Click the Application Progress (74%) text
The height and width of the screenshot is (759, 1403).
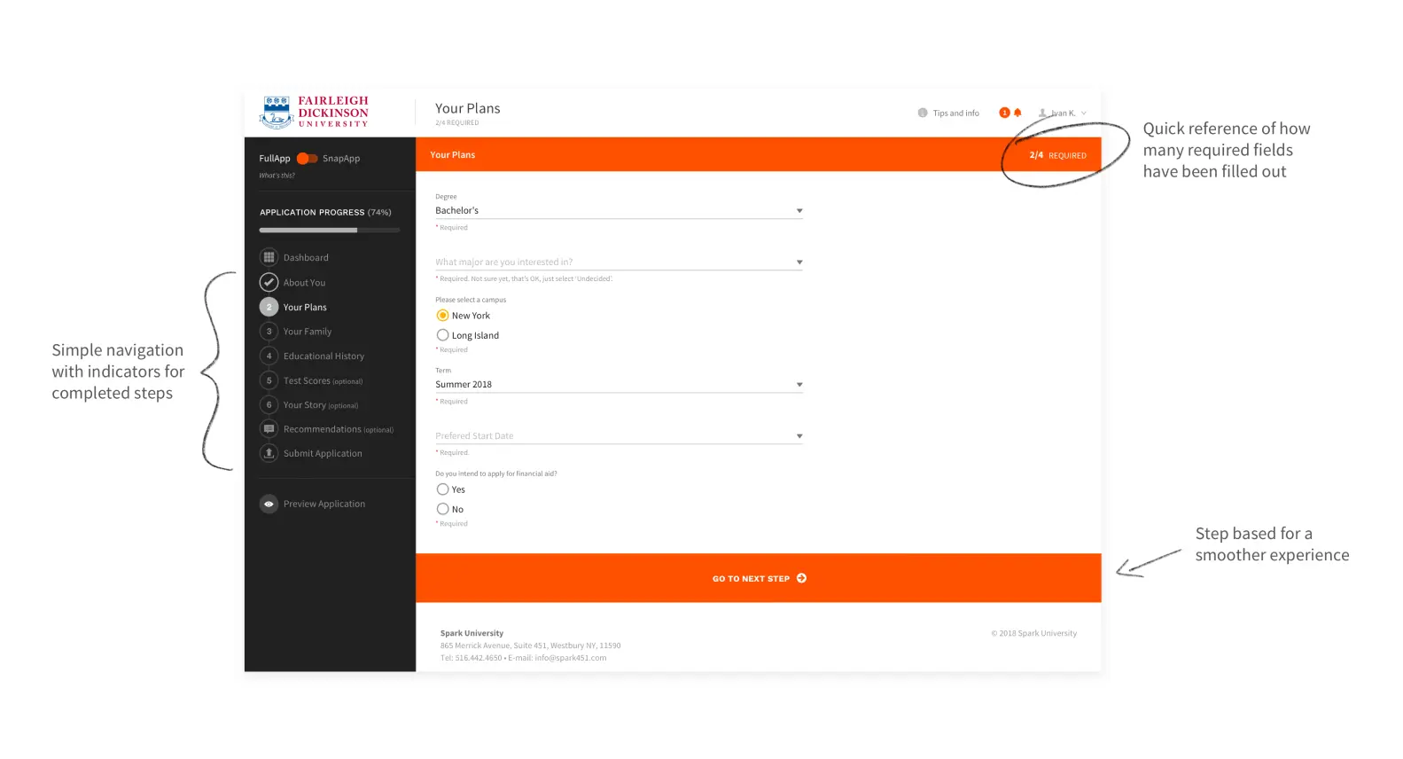coord(325,213)
